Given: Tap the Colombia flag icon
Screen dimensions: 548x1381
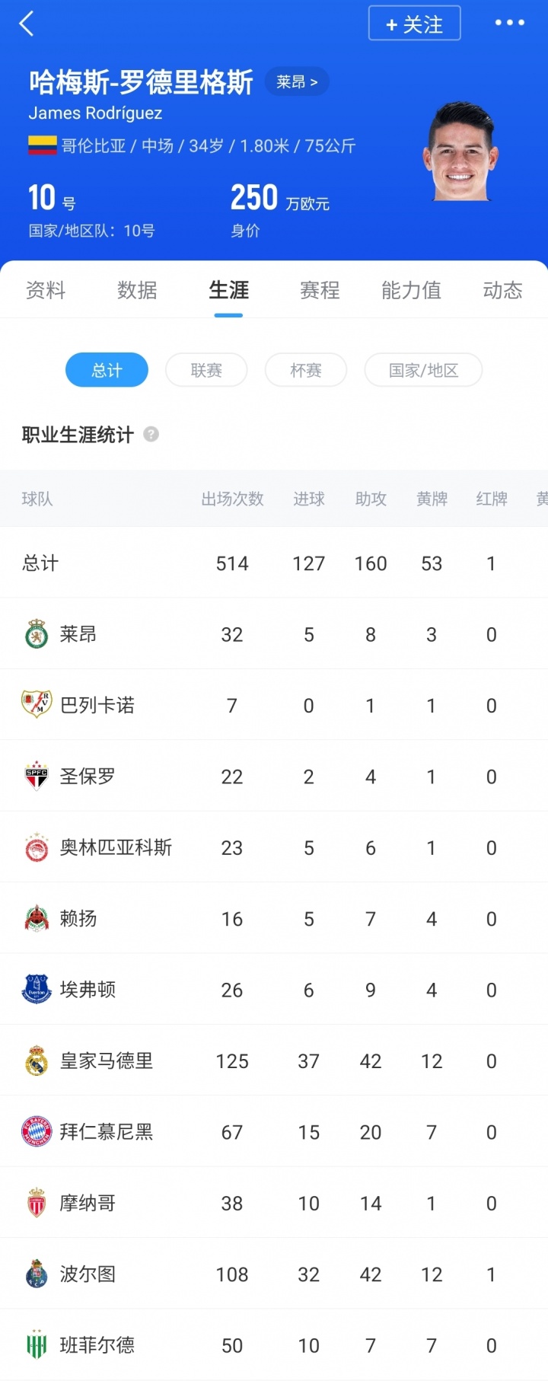Looking at the screenshot, I should 43,145.
